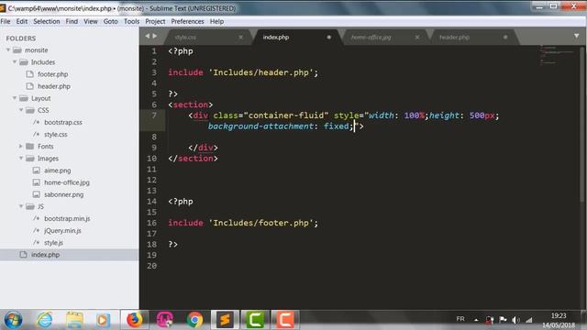Open the Tools menu

coord(131,21)
